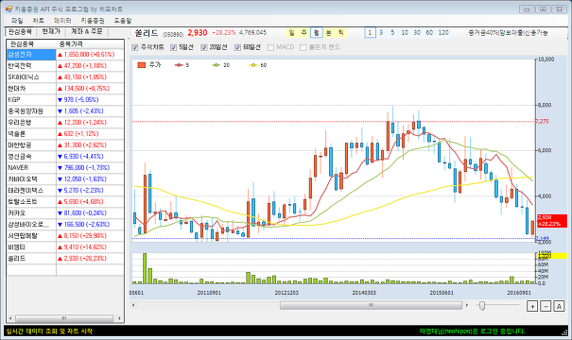Image resolution: width=572 pixels, height=340 pixels.
Task: Select interval 60 button
Action: pos(429,33)
